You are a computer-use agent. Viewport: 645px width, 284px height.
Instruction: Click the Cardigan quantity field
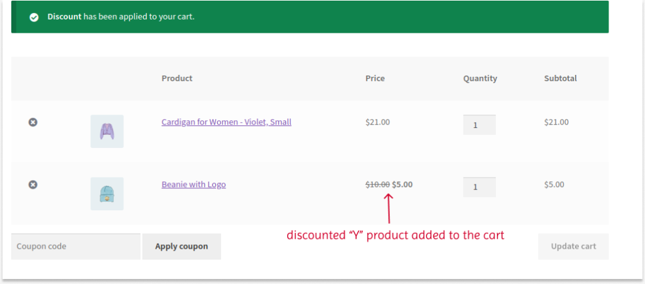479,125
